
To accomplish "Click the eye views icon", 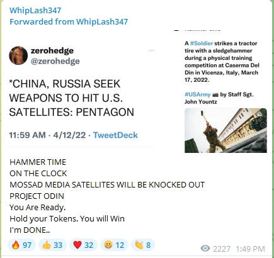I will 205,249.
